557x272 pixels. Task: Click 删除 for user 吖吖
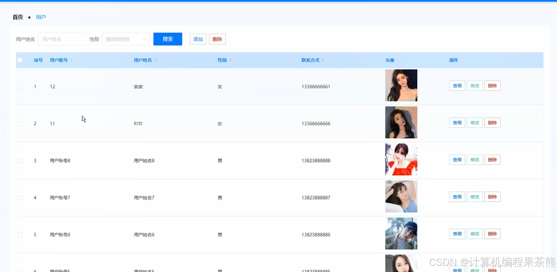pos(492,123)
